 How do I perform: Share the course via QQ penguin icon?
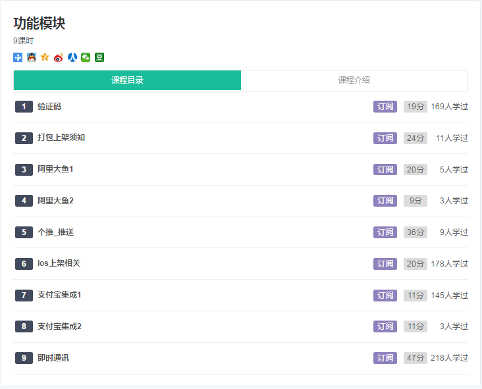coord(32,57)
